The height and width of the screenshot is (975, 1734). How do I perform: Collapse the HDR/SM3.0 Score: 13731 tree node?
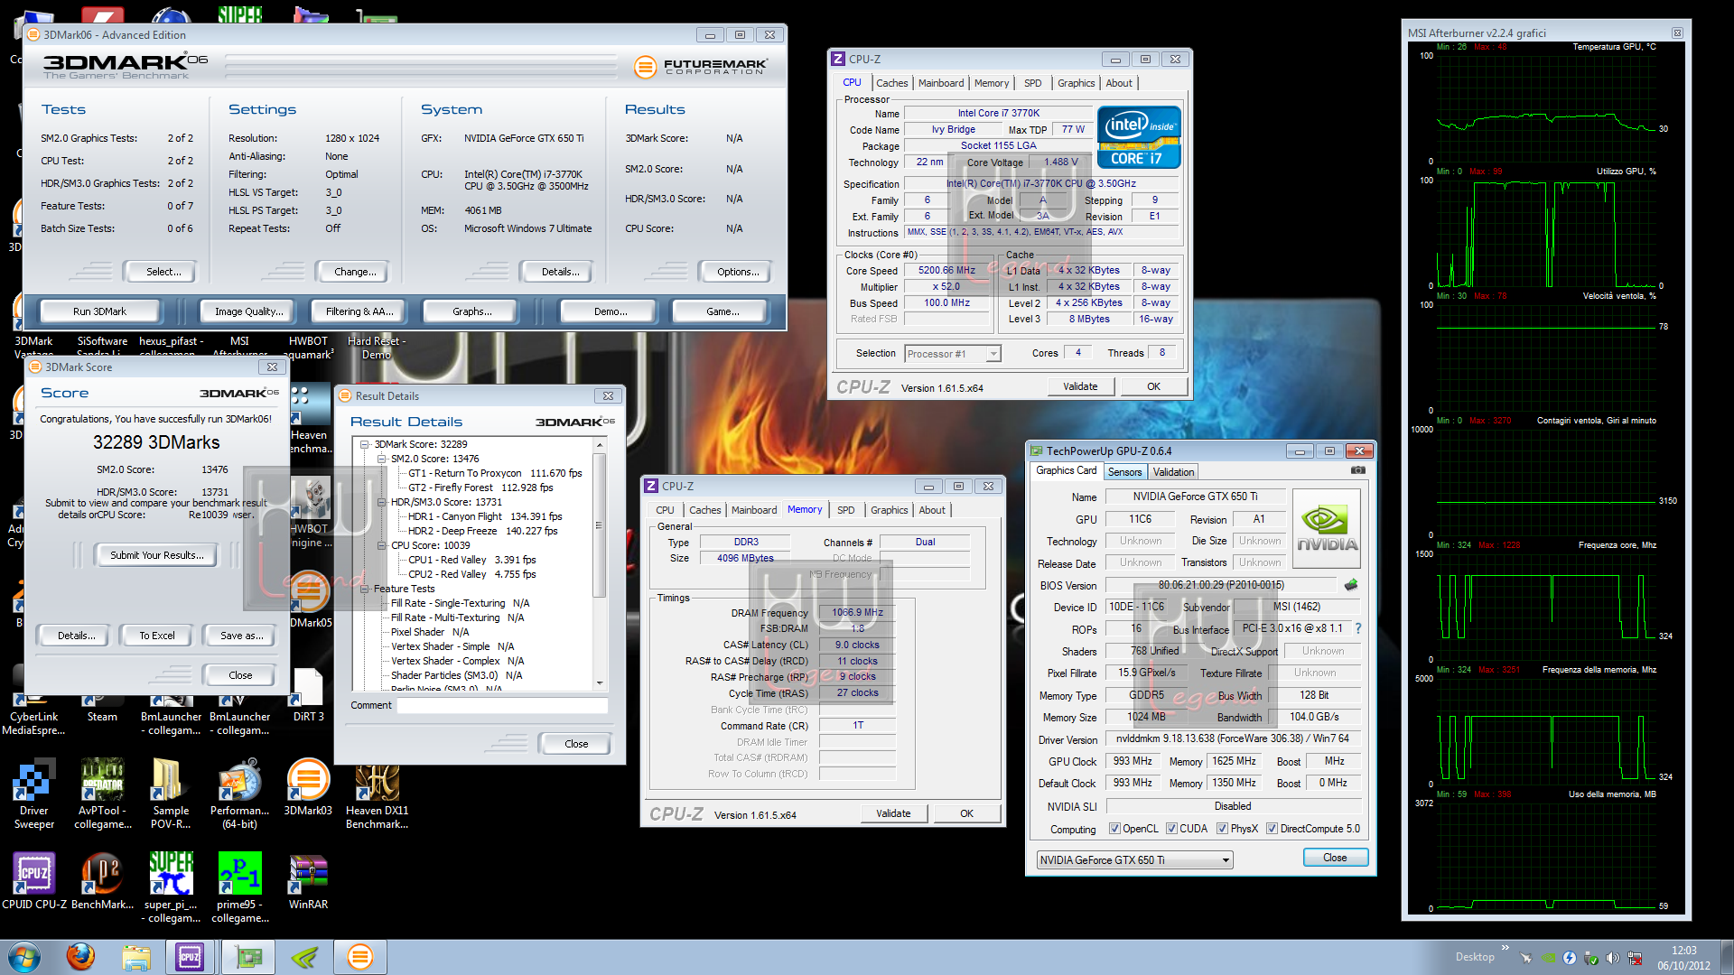tap(382, 502)
